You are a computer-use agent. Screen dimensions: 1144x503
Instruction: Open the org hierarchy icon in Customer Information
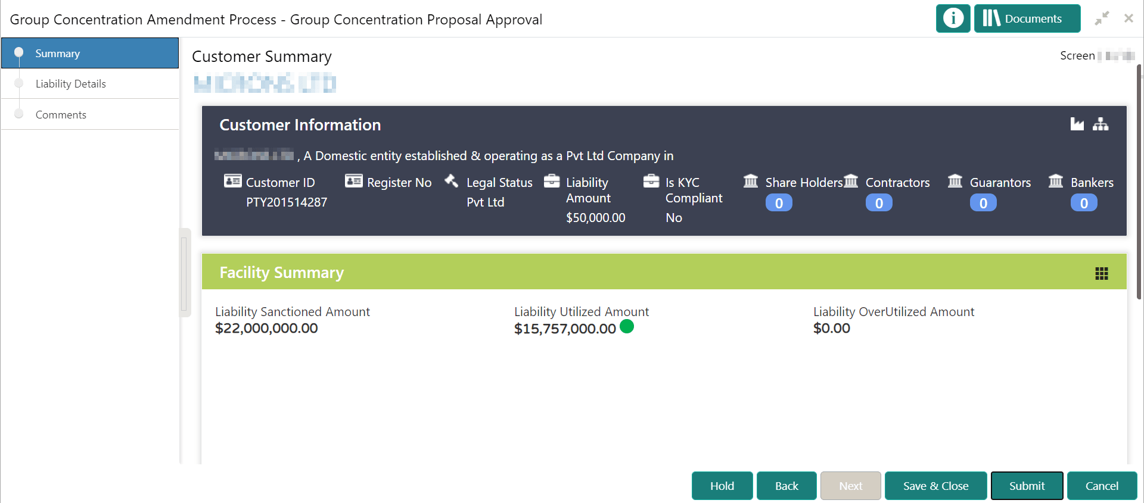point(1101,124)
